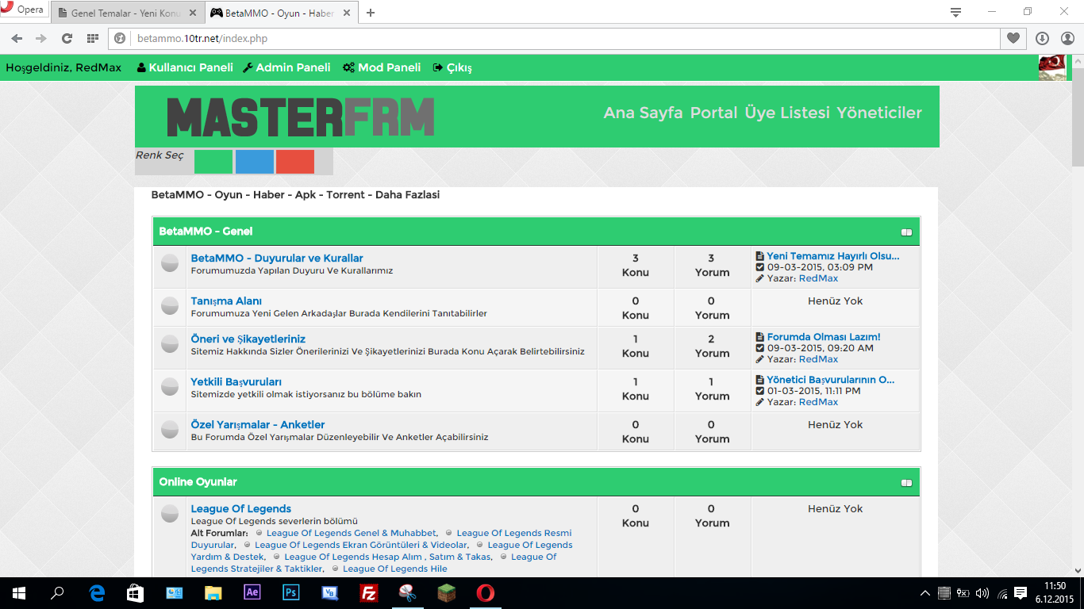
Task: Launch Microsoft Edge from taskbar
Action: (97, 593)
